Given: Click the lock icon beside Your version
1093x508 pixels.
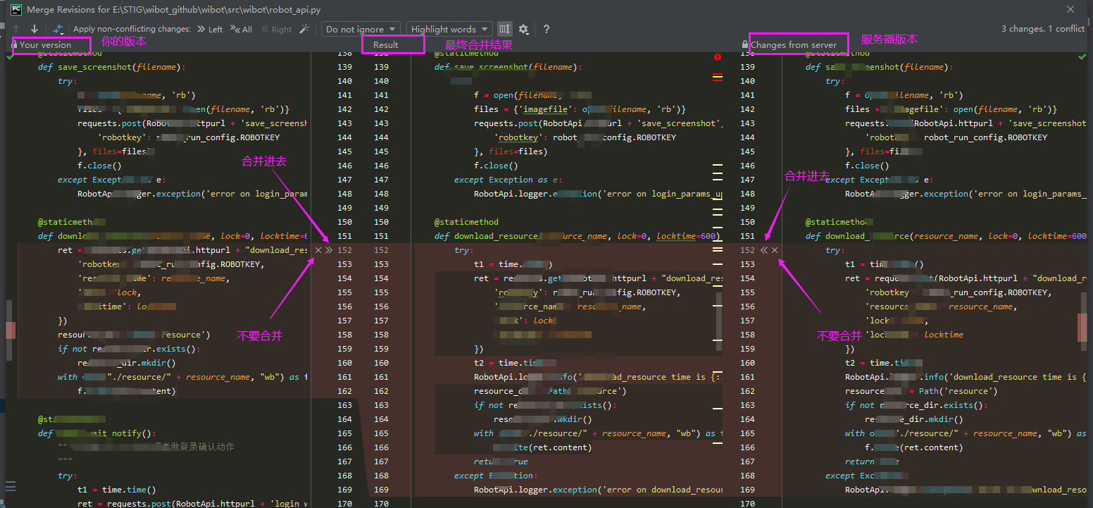Looking at the screenshot, I should tap(14, 44).
